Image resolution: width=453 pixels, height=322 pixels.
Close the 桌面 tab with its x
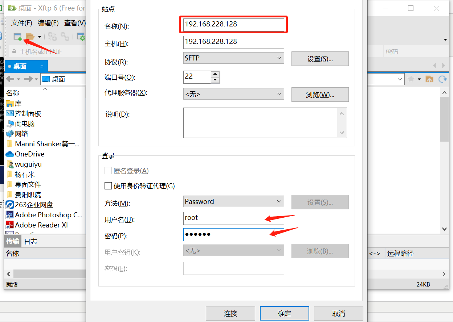(x=42, y=66)
